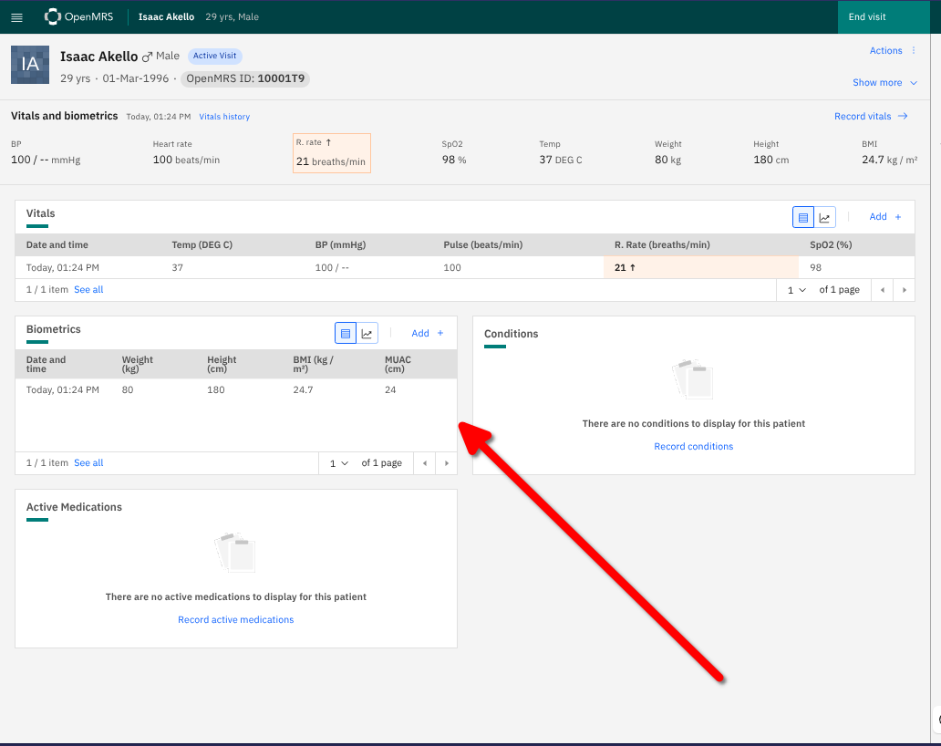The width and height of the screenshot is (941, 746).
Task: Click Record vitals link
Action: tap(870, 117)
